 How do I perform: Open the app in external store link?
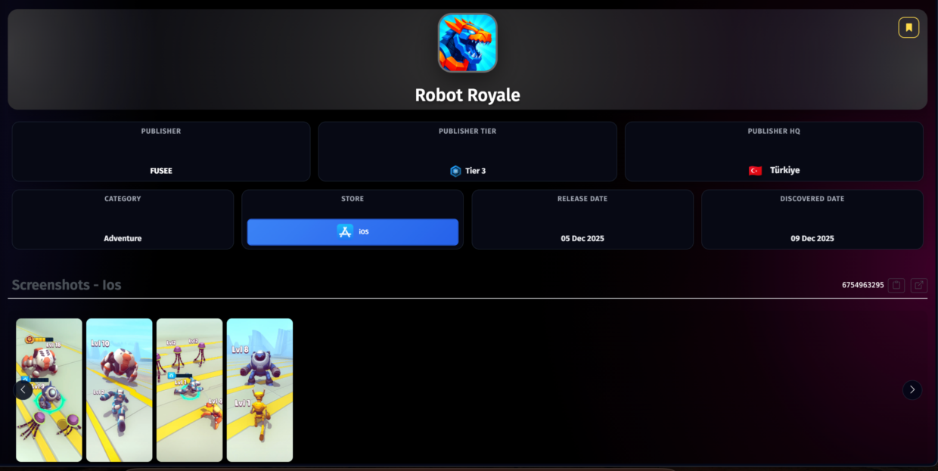pyautogui.click(x=918, y=285)
